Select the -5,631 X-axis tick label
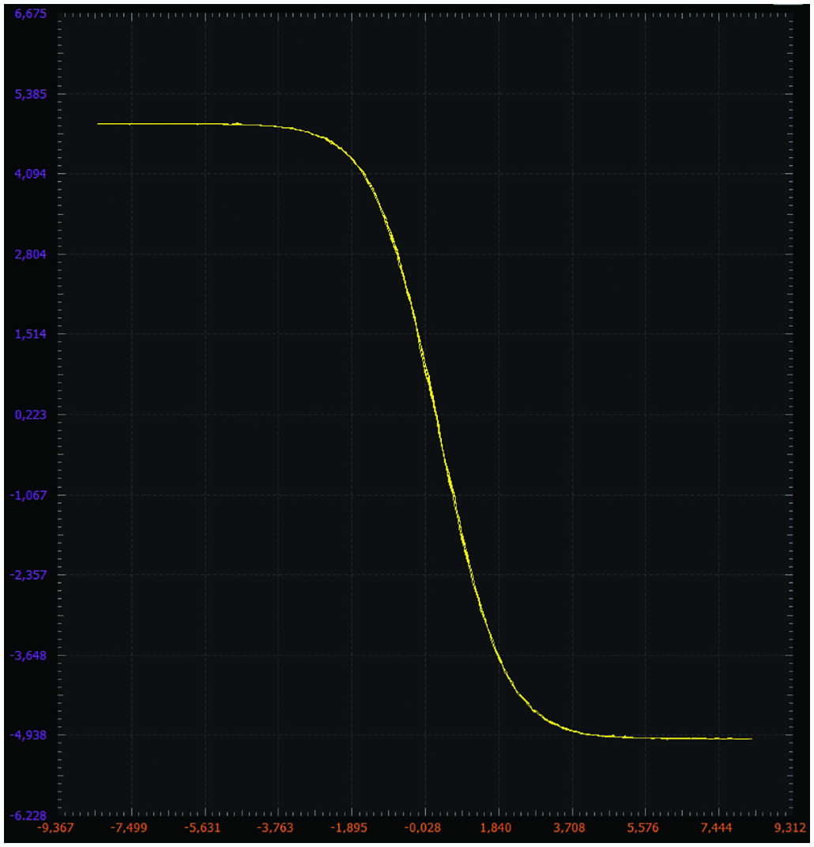Screen dimensions: 814x847 [205, 828]
